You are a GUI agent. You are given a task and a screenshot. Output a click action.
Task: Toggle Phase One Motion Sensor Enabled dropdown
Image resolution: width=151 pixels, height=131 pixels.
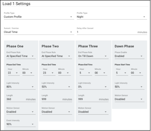[21, 112]
